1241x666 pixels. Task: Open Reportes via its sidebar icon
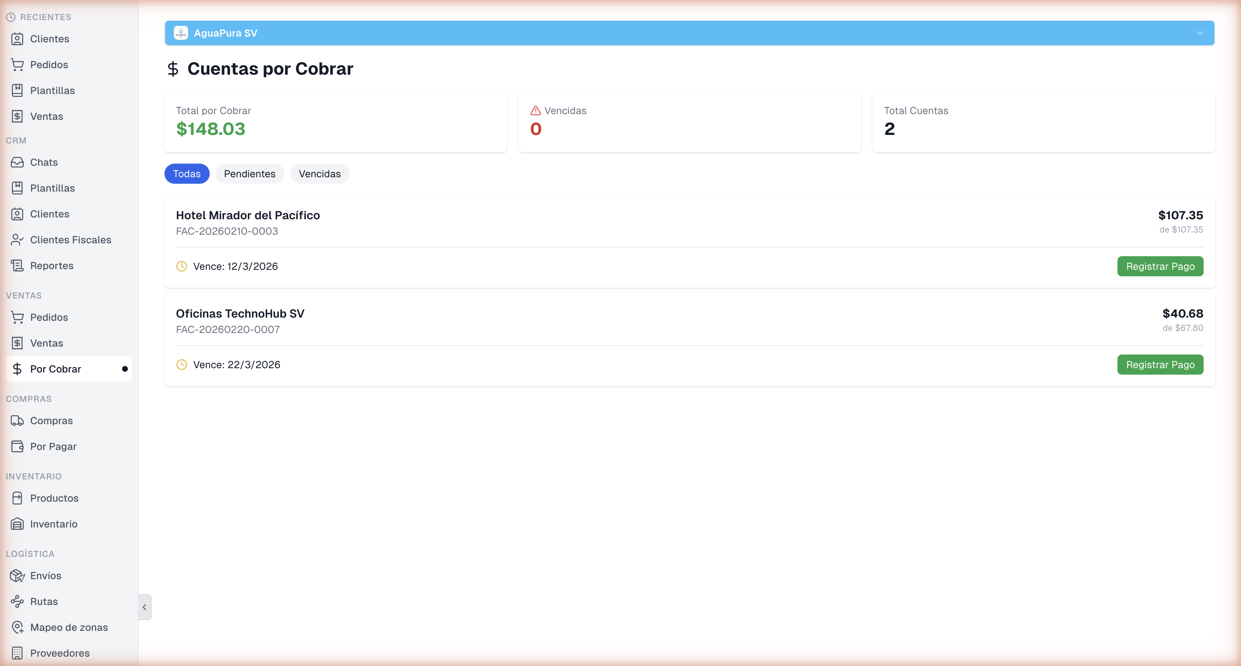17,265
